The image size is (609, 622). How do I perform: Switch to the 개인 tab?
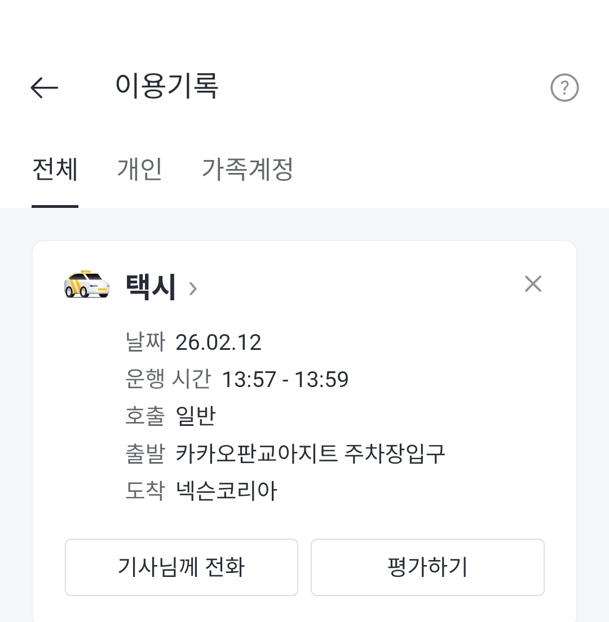139,170
